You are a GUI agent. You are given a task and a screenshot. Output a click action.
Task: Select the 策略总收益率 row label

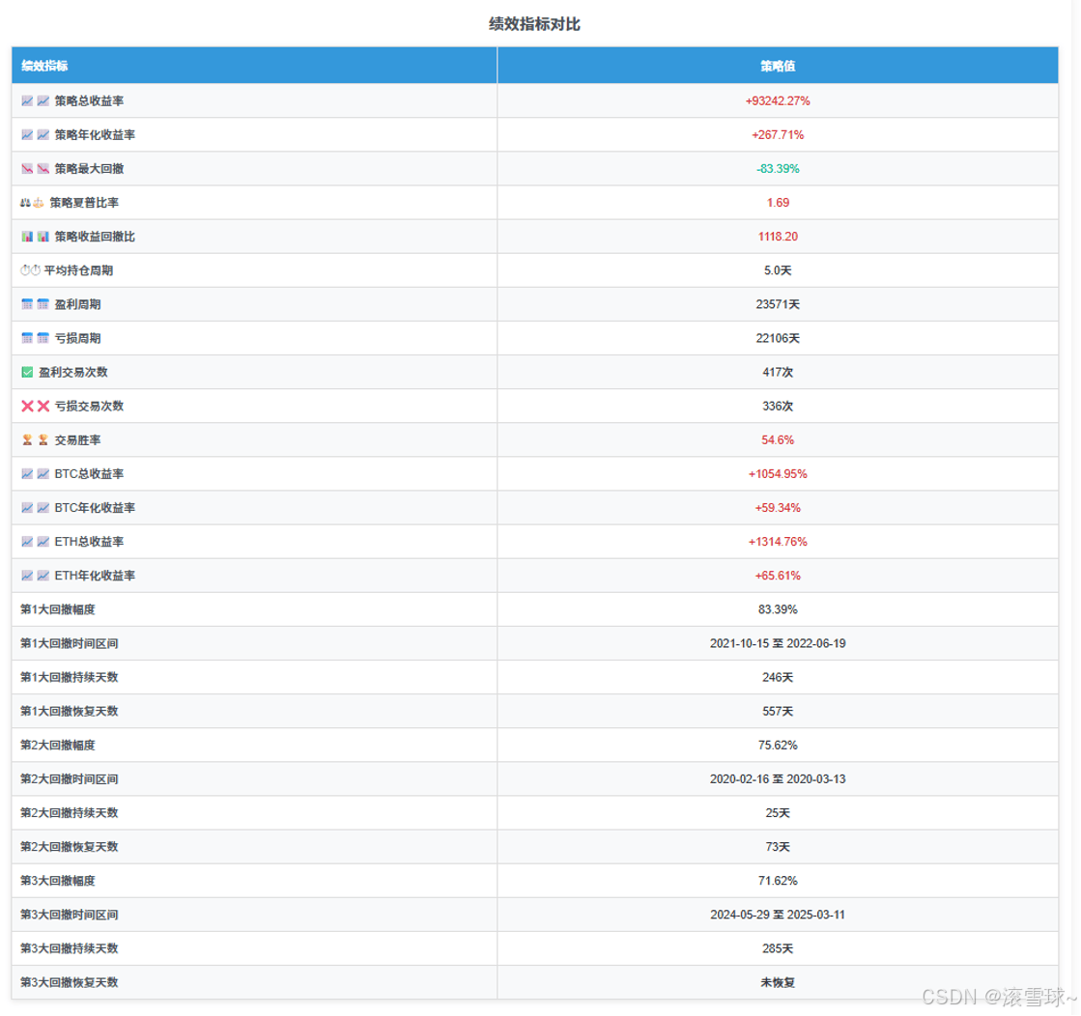click(90, 100)
